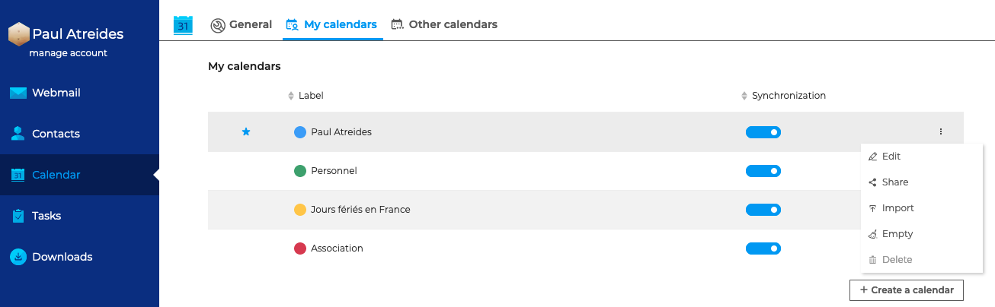Screen dimensions: 995x307
Task: Sort by Synchronization column arrows
Action: (x=744, y=96)
